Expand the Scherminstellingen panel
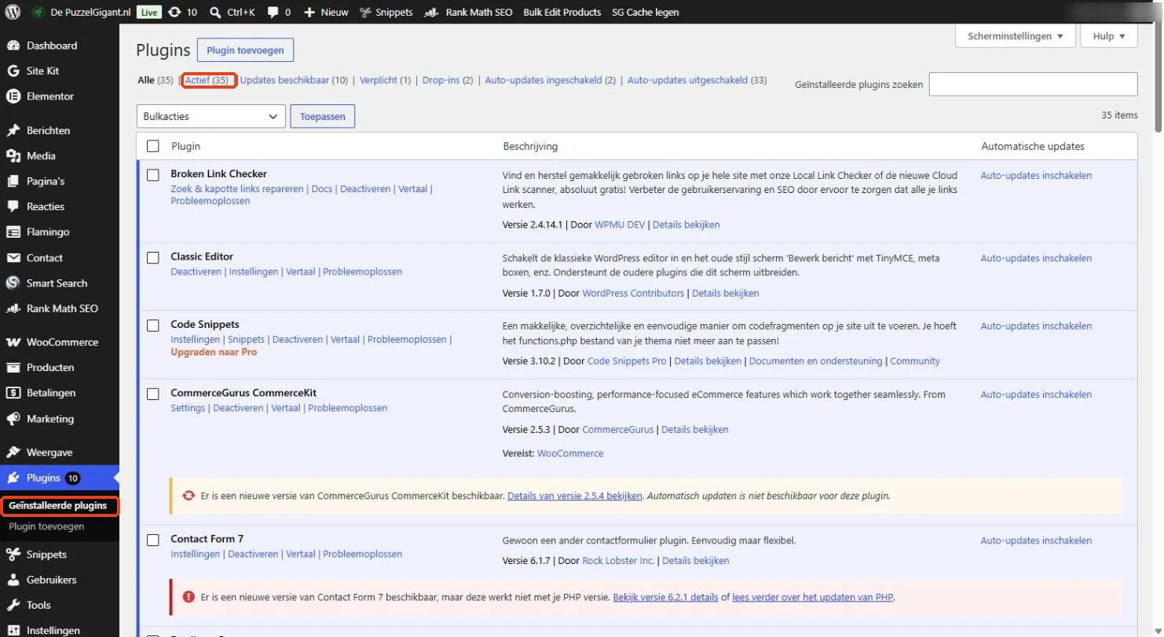Viewport: 1164px width, 637px height. coord(1015,36)
